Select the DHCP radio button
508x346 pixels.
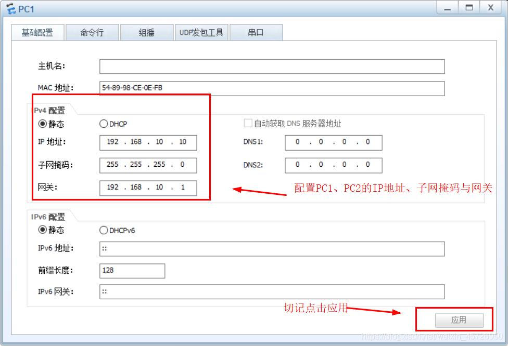[x=104, y=124]
